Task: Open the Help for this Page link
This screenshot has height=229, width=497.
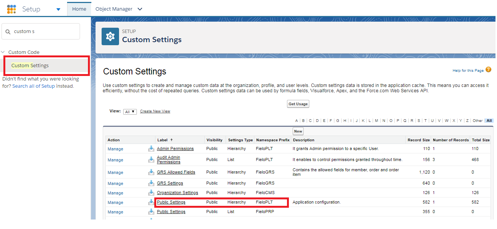Action: (x=468, y=71)
